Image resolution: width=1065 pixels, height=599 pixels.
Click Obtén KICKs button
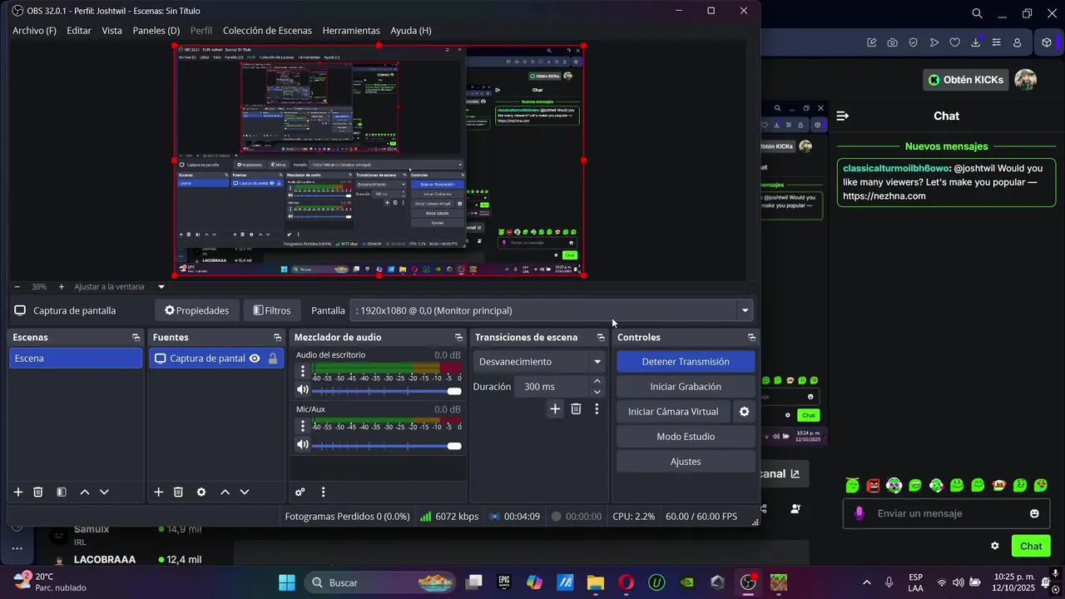pos(967,80)
